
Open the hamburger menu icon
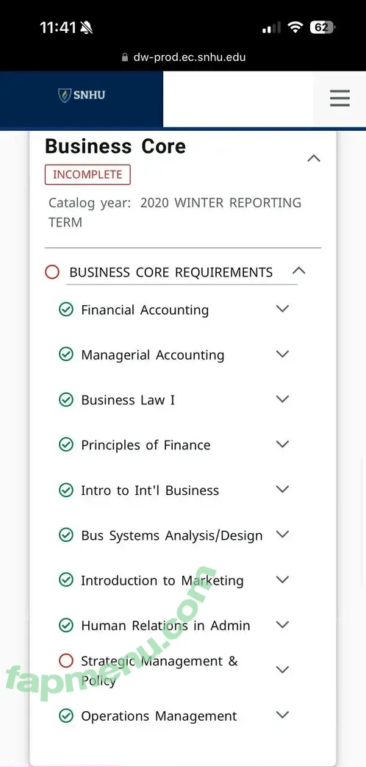[340, 98]
